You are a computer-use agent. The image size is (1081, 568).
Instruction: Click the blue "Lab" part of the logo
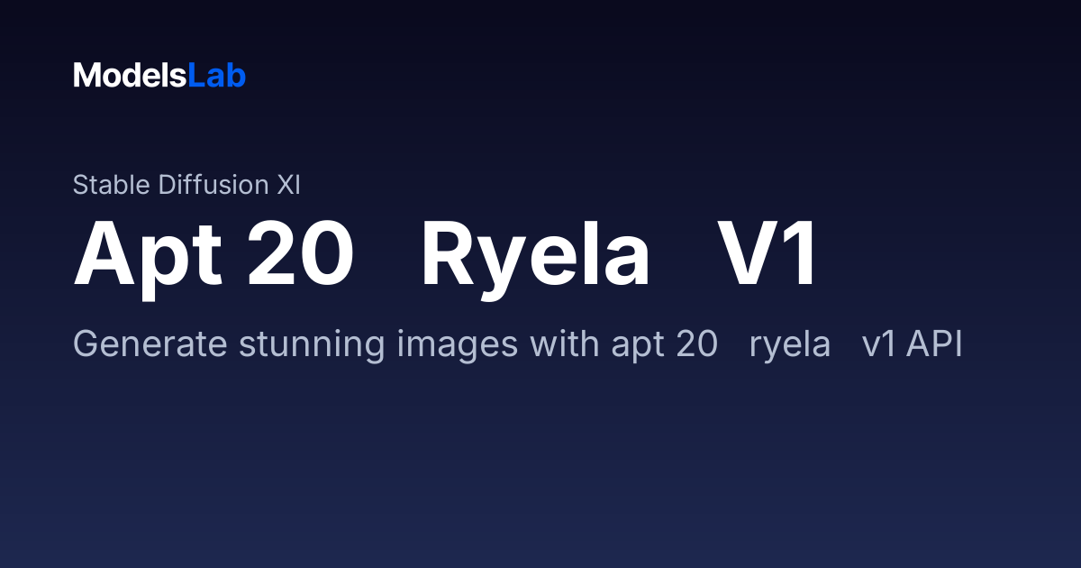click(216, 76)
